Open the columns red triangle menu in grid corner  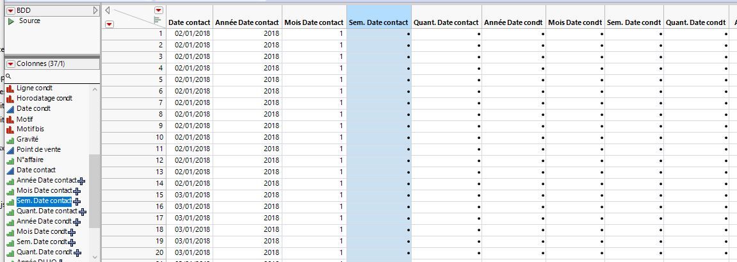(158, 11)
